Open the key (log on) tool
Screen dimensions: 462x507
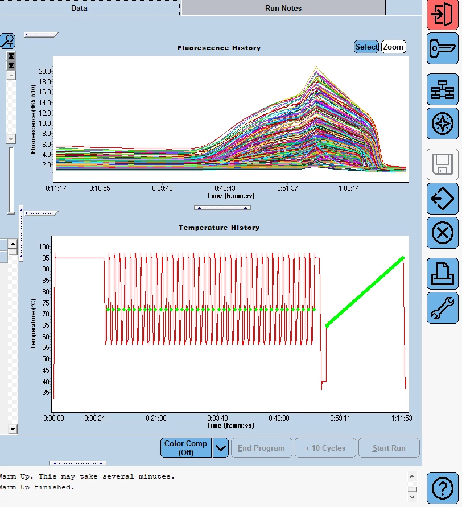click(442, 48)
